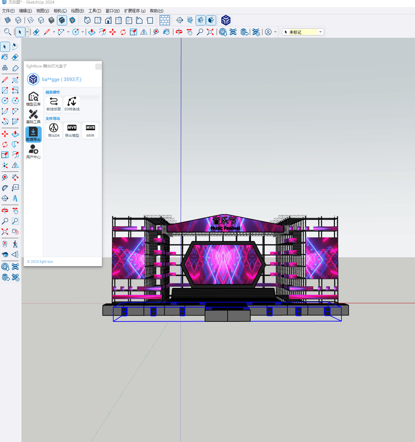
Task: Select the Paint Bucket tool in left toolbar
Action: point(5,57)
